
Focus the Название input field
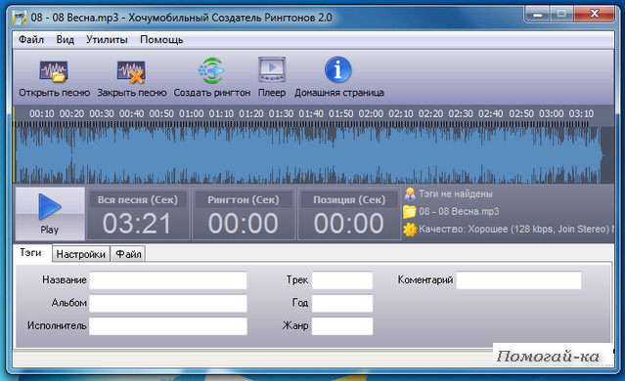tap(168, 279)
